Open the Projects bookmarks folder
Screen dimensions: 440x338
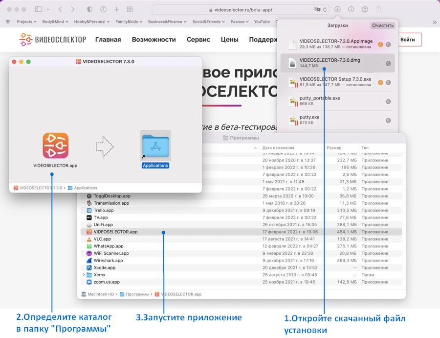click(26, 22)
